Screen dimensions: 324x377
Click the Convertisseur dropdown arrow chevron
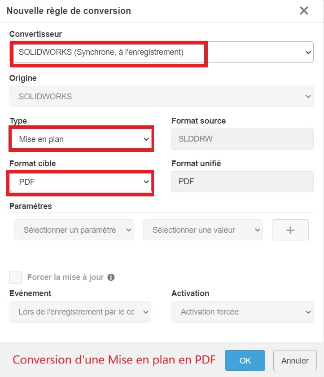(308, 52)
